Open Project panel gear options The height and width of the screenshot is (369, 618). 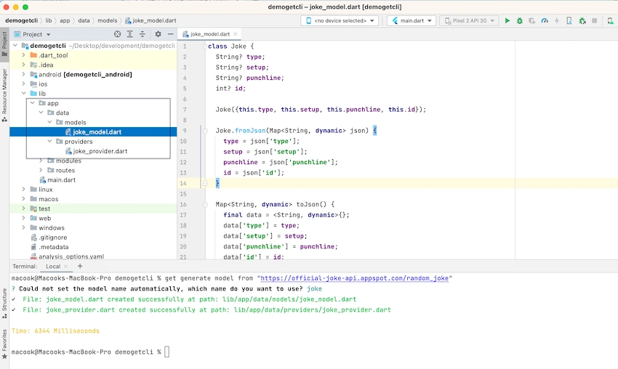coord(158,34)
